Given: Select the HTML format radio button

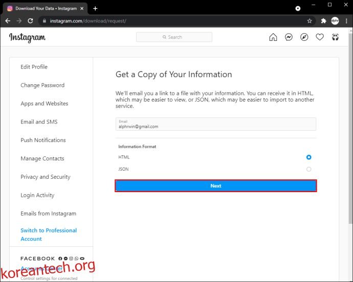Looking at the screenshot, I should point(308,157).
